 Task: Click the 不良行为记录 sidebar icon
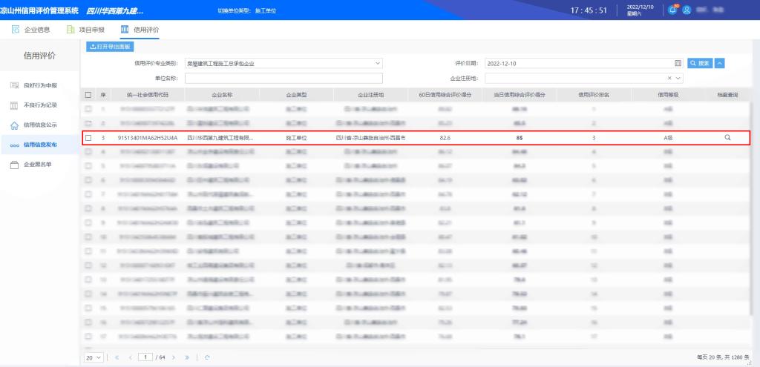[15, 105]
